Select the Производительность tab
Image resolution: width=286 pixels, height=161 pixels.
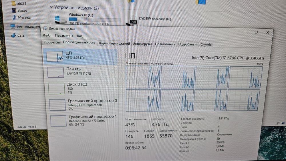[x=79, y=42]
